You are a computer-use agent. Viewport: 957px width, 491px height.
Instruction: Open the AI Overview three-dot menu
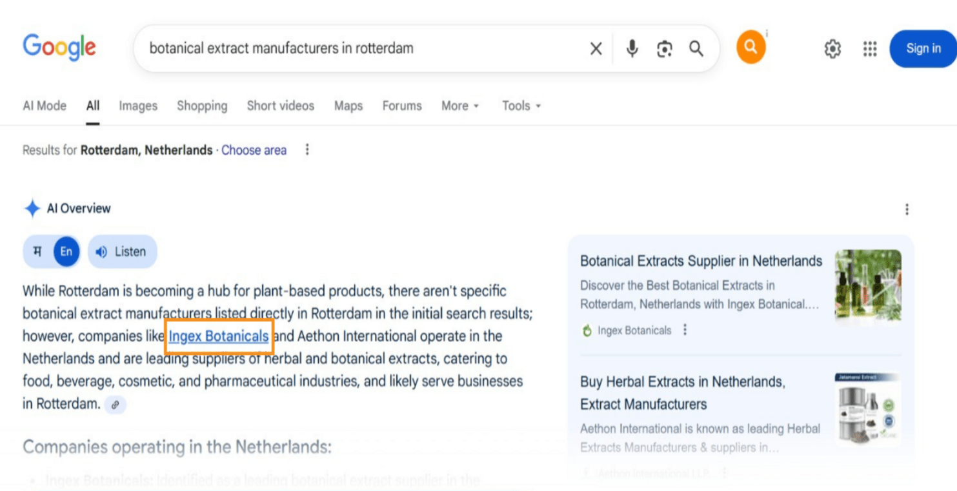click(x=907, y=209)
